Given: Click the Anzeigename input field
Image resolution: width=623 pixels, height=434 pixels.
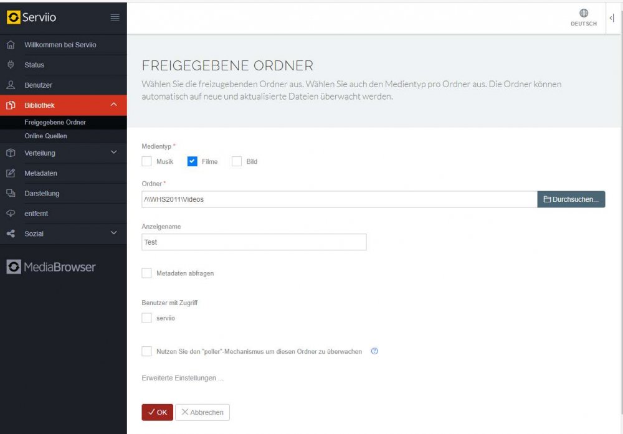Looking at the screenshot, I should 254,242.
